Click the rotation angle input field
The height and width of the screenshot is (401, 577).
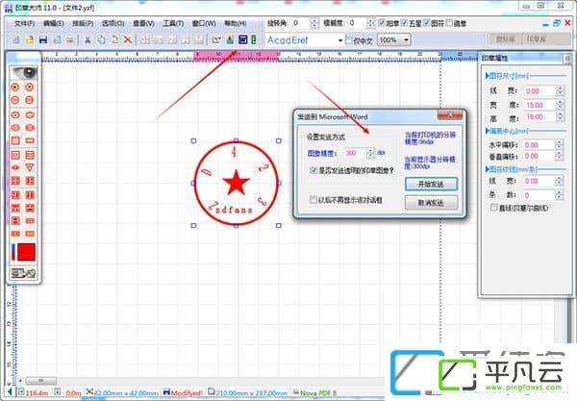coord(301,23)
